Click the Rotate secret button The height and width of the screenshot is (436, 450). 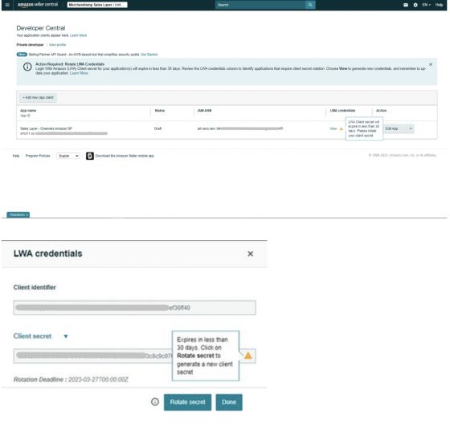click(x=187, y=402)
